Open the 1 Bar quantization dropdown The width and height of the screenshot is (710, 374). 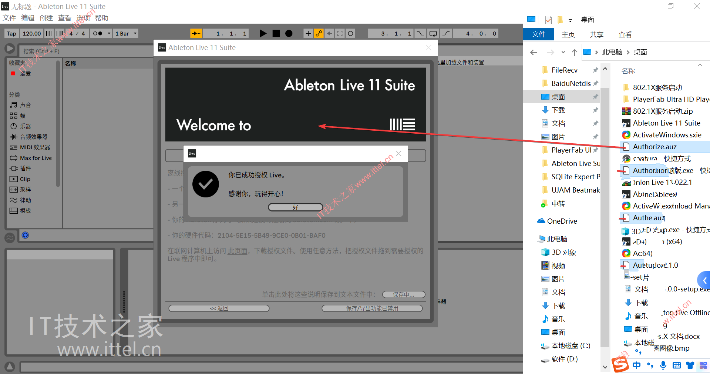pos(126,33)
